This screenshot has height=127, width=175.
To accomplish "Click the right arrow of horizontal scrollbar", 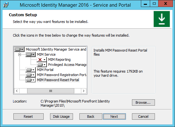I will 84,91.
